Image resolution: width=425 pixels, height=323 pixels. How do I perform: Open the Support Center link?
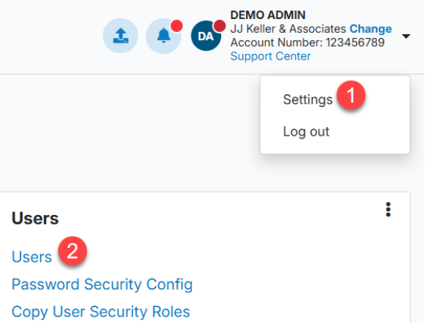point(270,56)
